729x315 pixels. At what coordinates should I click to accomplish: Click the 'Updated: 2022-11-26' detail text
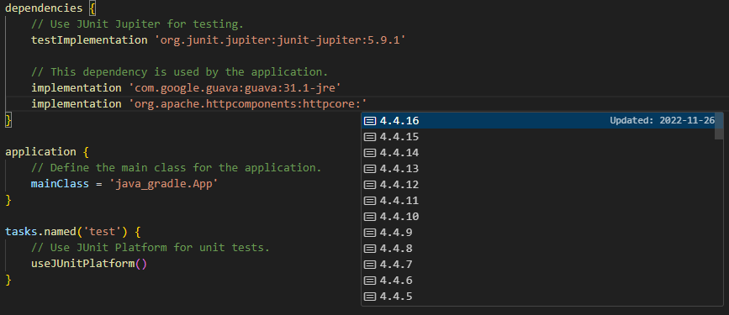662,121
